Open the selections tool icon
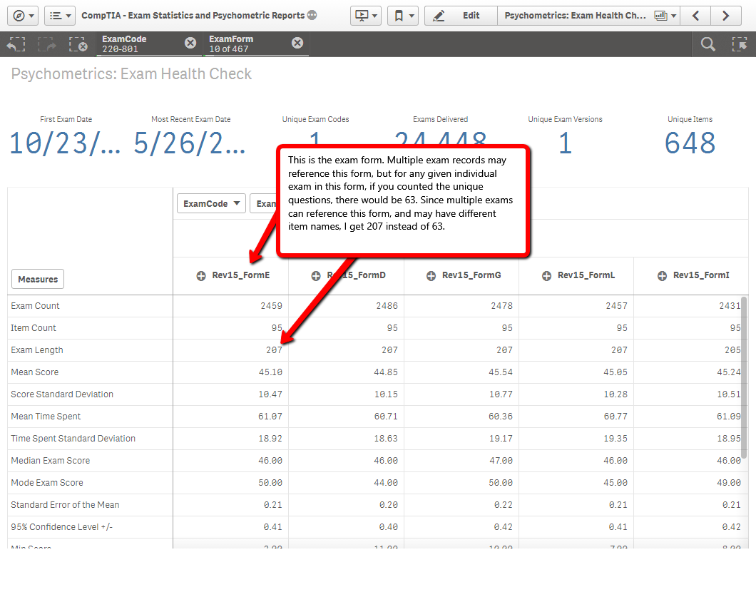 (739, 44)
